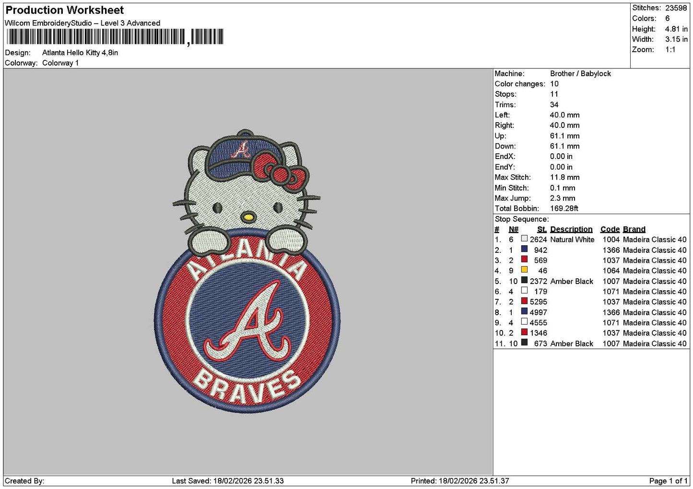Select 'Amber Black' description in stop 11
693x489 pixels.
point(572,343)
